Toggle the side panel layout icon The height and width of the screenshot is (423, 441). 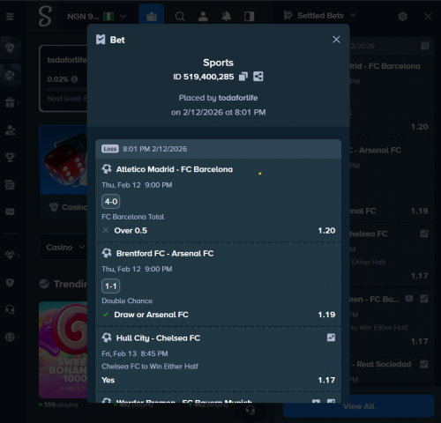(250, 17)
